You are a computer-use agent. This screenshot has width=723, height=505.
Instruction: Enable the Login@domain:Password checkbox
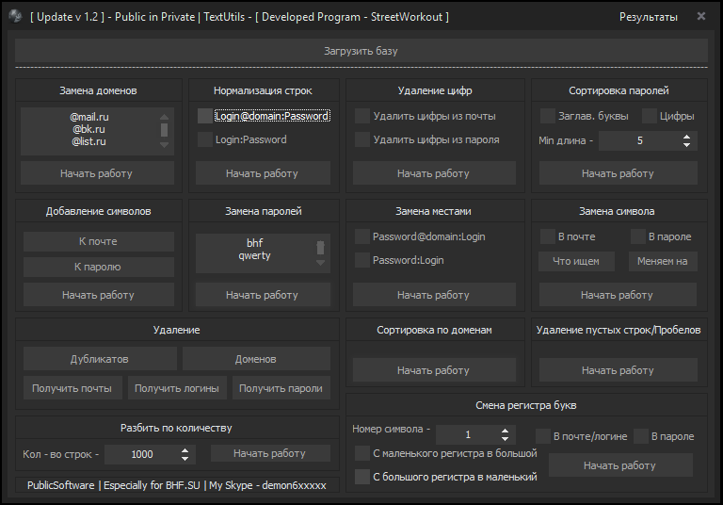205,117
